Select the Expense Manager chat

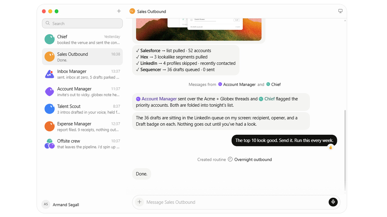tap(82, 126)
